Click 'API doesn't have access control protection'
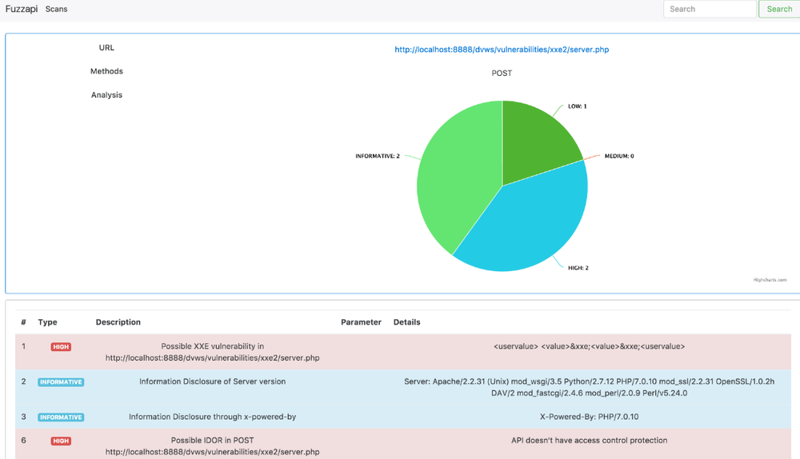The width and height of the screenshot is (800, 459). 590,440
